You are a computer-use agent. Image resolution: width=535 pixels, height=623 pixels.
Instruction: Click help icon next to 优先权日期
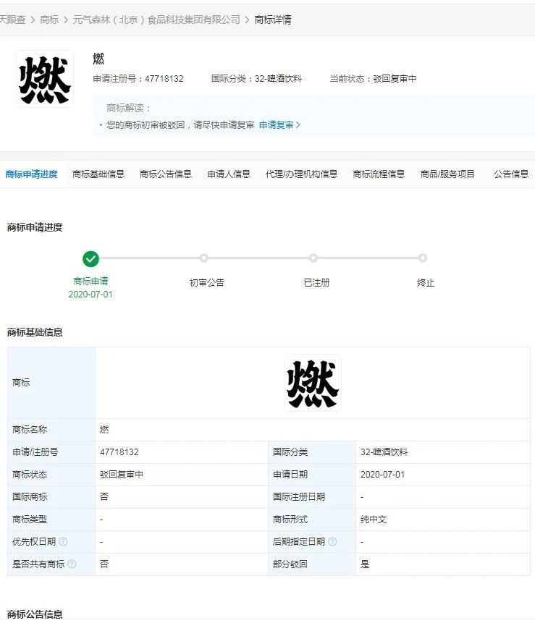pos(63,542)
